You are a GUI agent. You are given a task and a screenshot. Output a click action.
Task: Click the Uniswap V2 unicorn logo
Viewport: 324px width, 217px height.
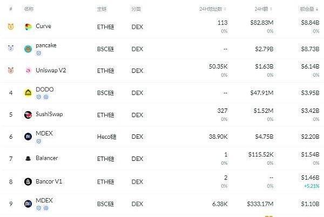click(x=28, y=70)
